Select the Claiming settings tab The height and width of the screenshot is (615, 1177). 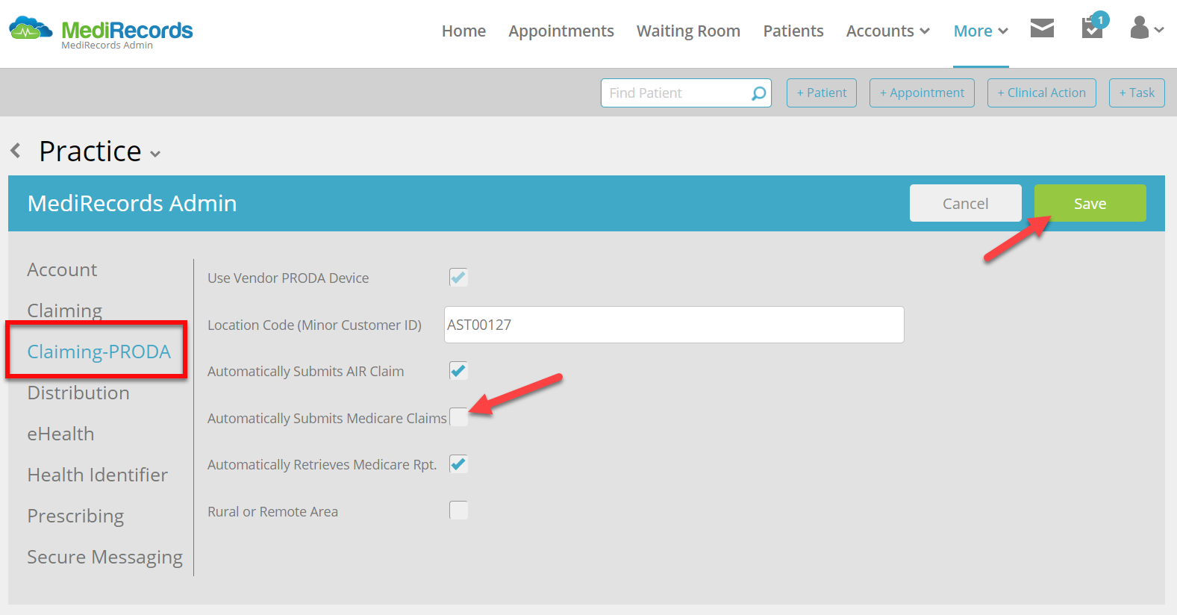coord(64,311)
